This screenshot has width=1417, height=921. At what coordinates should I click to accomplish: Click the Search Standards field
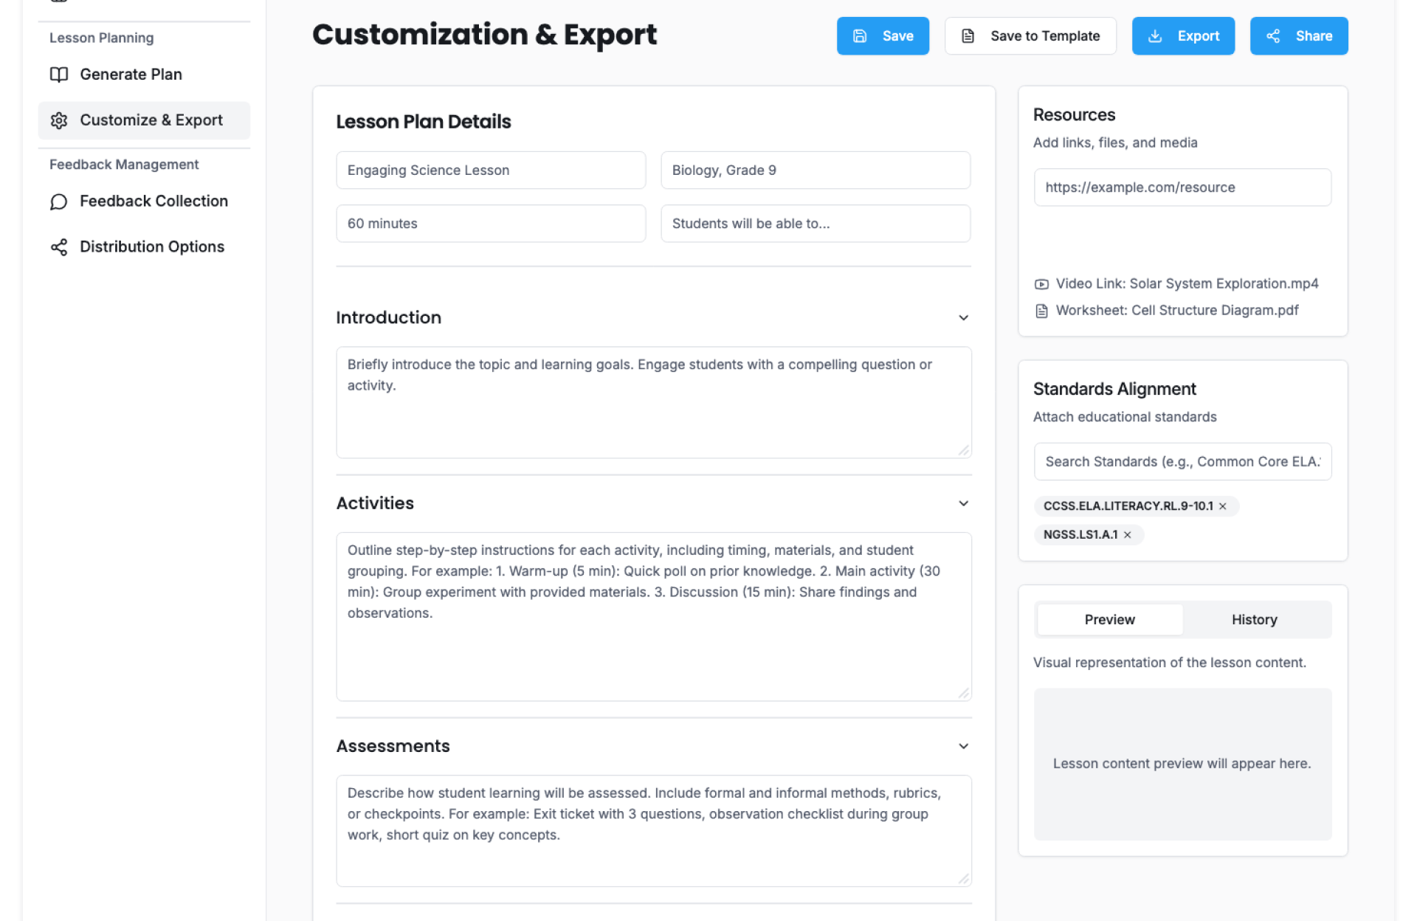tap(1182, 462)
